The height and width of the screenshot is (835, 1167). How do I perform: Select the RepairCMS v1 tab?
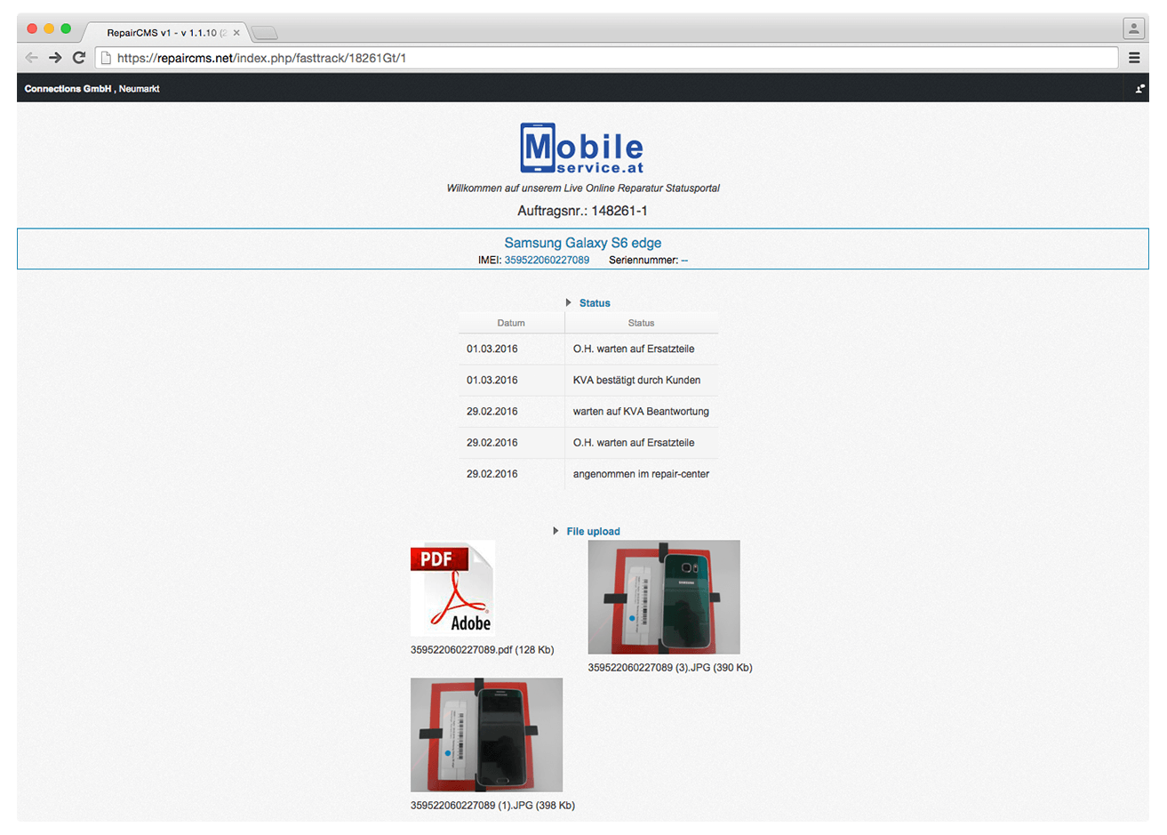pos(164,33)
